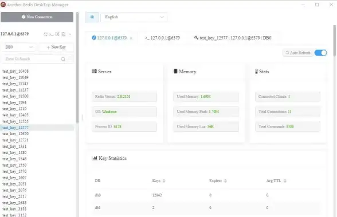337x217 pixels.
Task: Select connection name 127.0.0.1@6379 in sidebar
Action: 15,34
